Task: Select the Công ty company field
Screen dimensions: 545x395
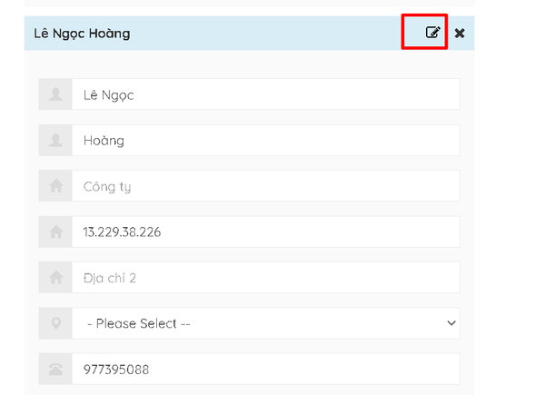Action: pos(266,186)
